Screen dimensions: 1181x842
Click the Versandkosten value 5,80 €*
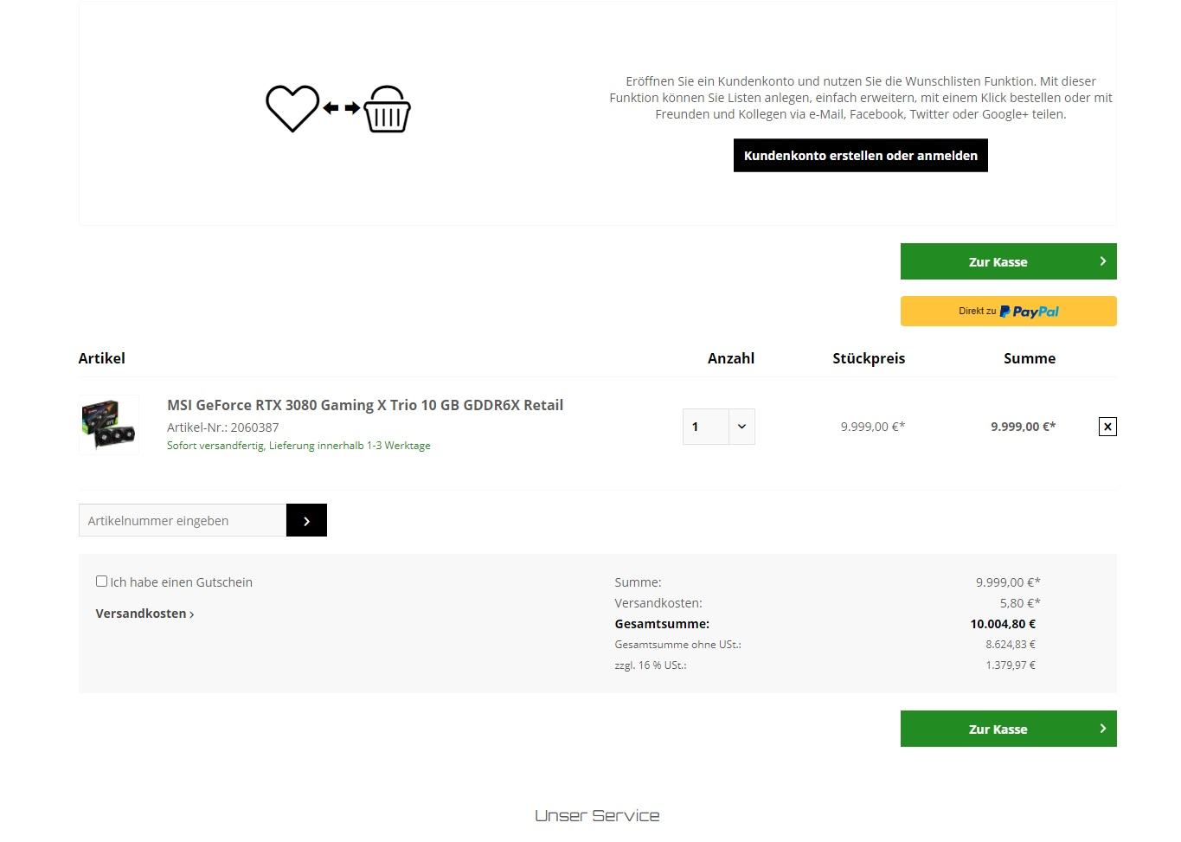tap(1020, 603)
